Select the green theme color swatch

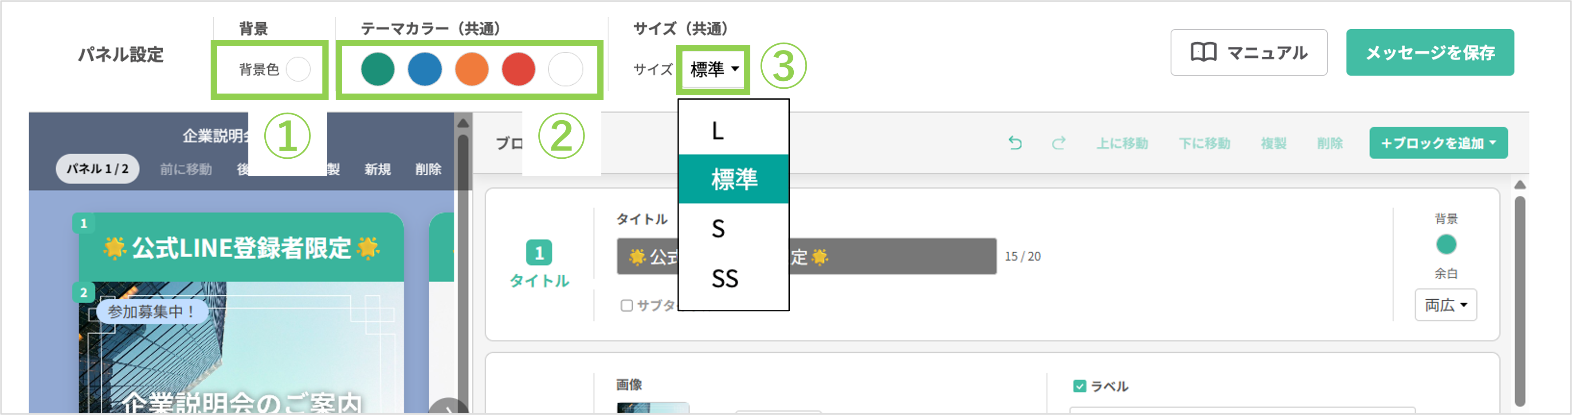[x=377, y=69]
